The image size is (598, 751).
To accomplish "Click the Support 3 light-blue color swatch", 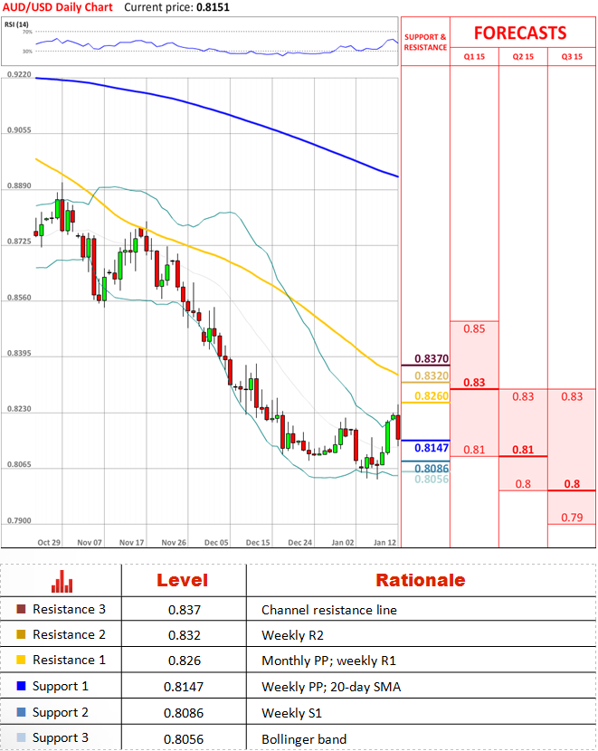I will pos(21,737).
